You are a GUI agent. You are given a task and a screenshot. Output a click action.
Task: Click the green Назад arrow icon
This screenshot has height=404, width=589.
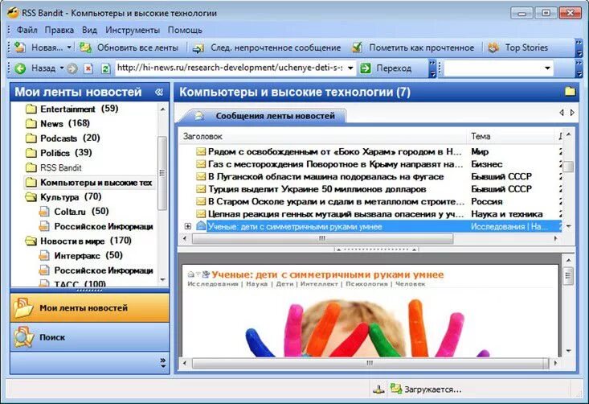point(20,68)
